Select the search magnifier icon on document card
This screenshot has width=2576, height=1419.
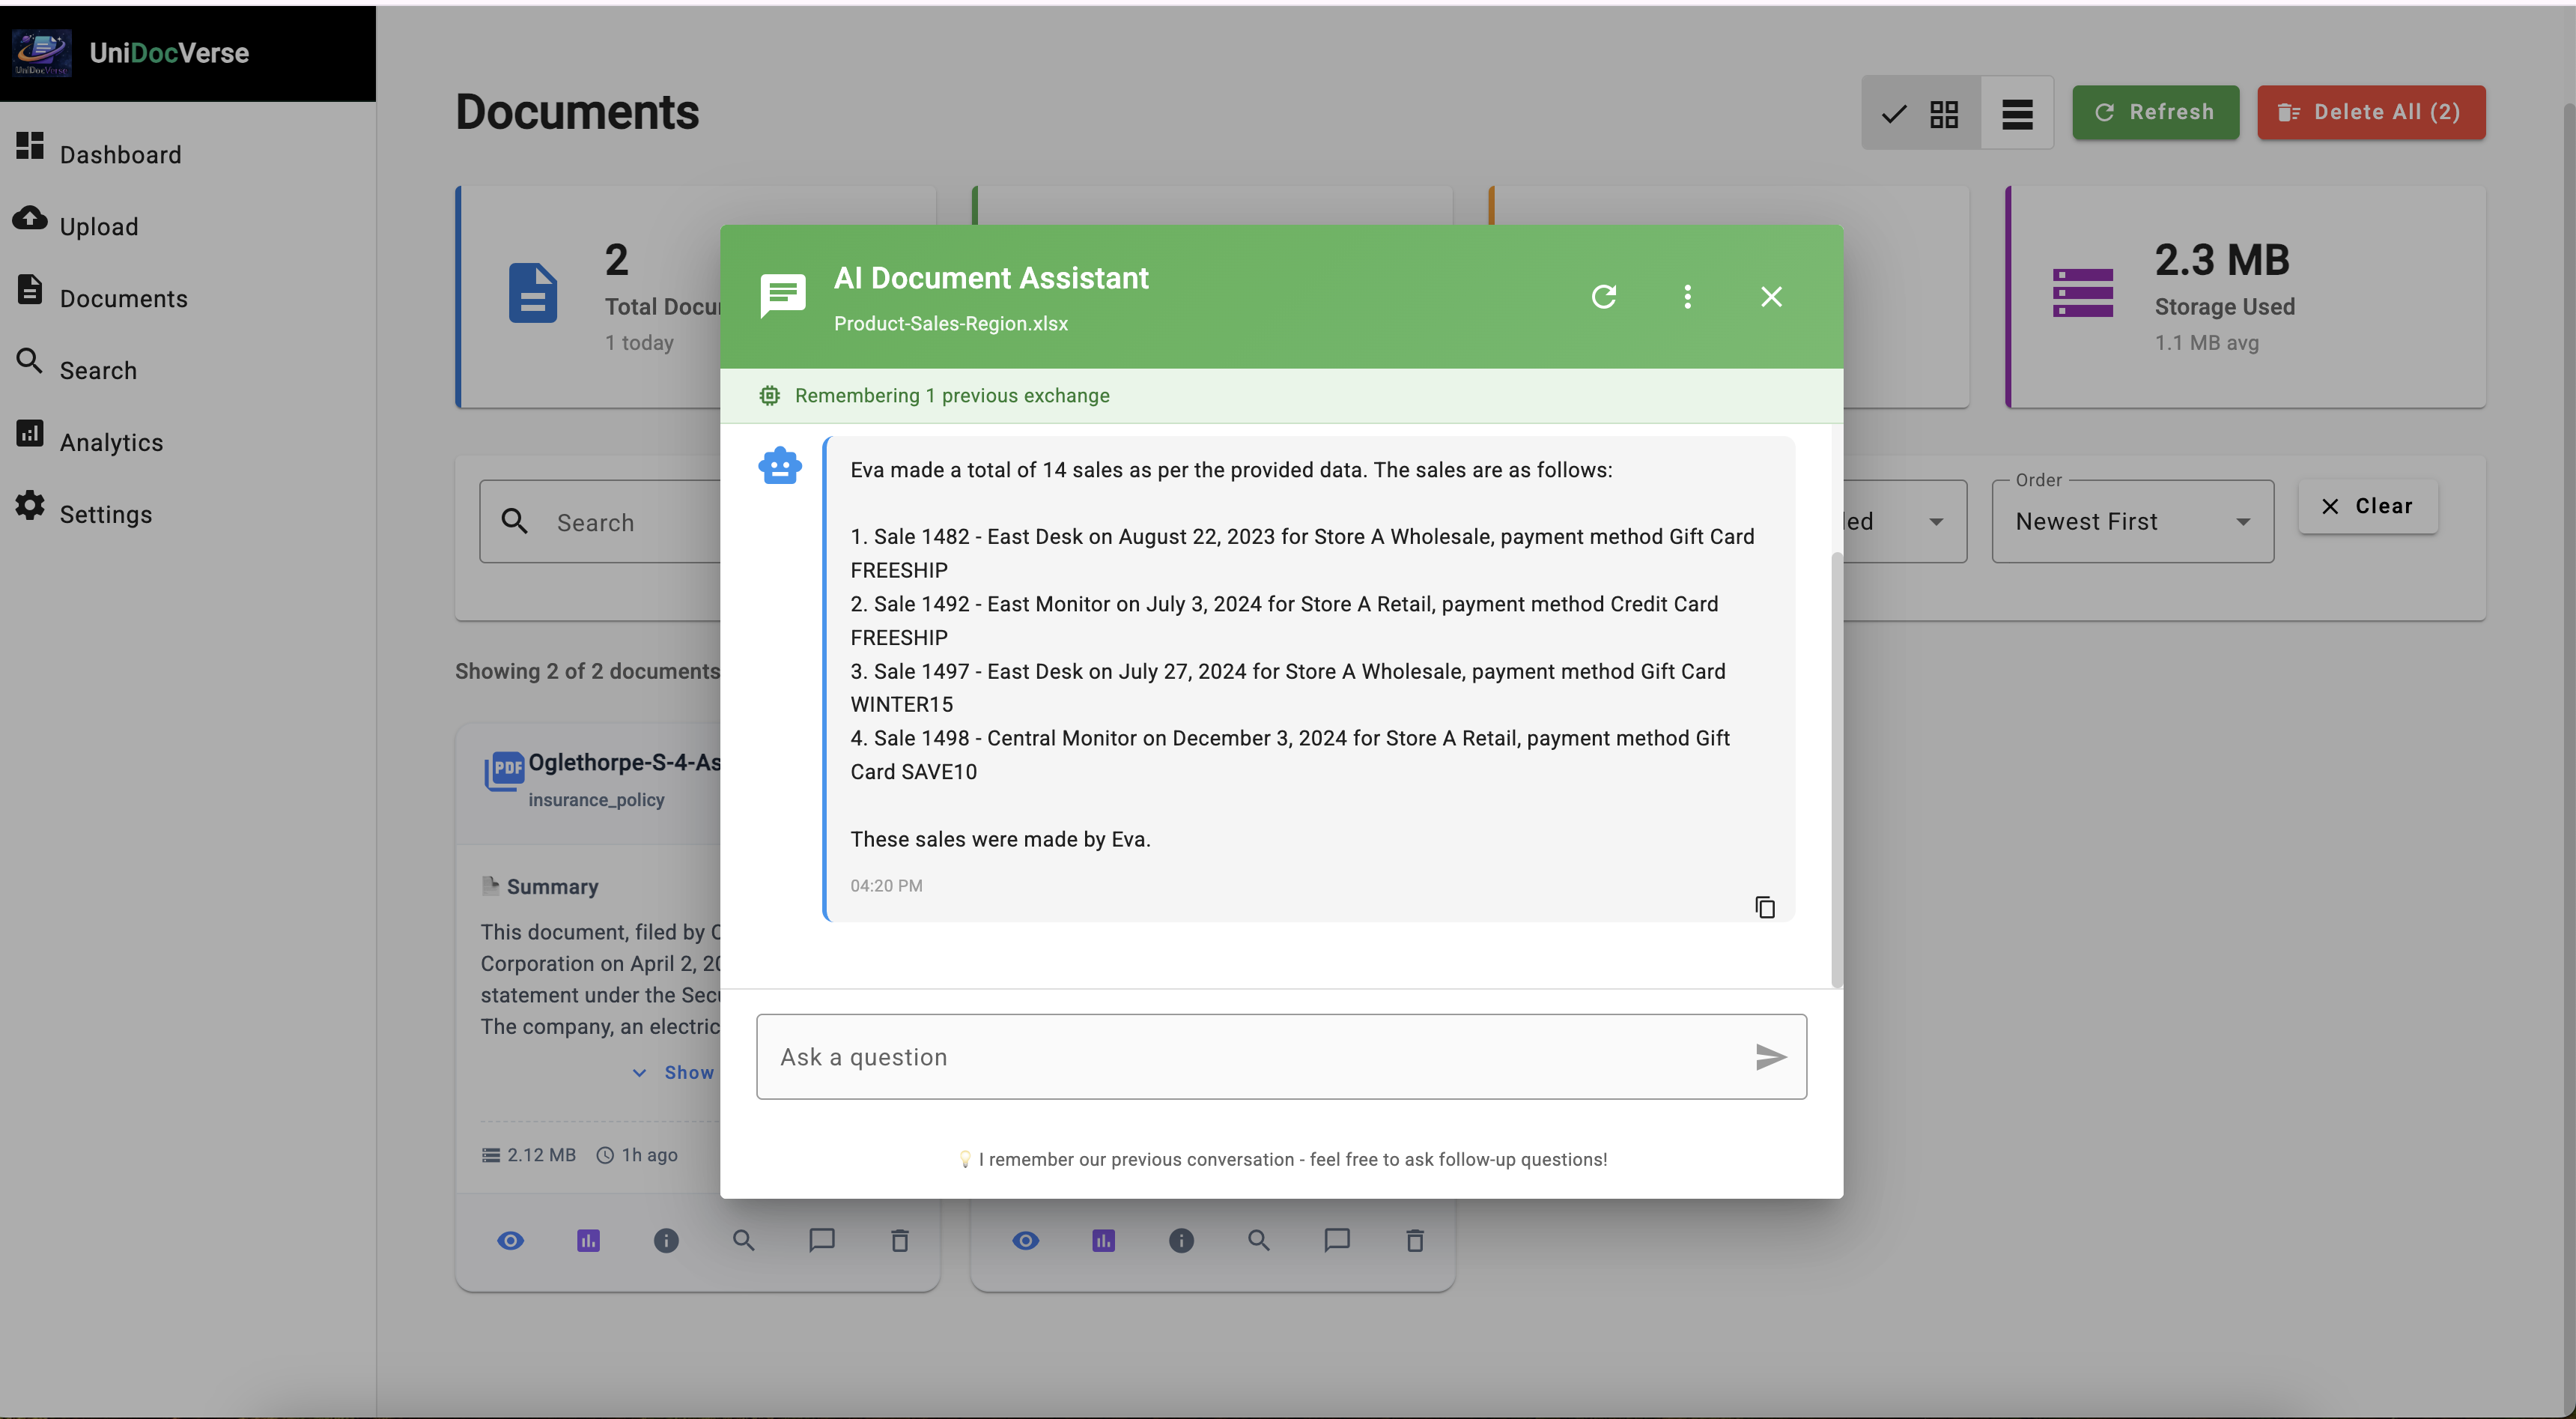743,1240
